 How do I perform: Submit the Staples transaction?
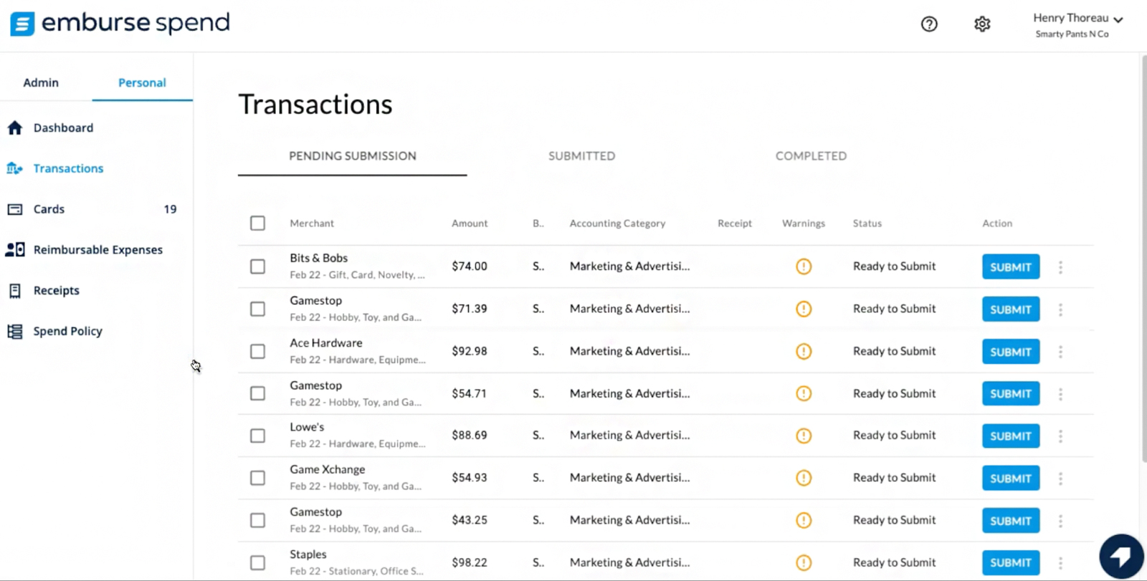pyautogui.click(x=1011, y=562)
